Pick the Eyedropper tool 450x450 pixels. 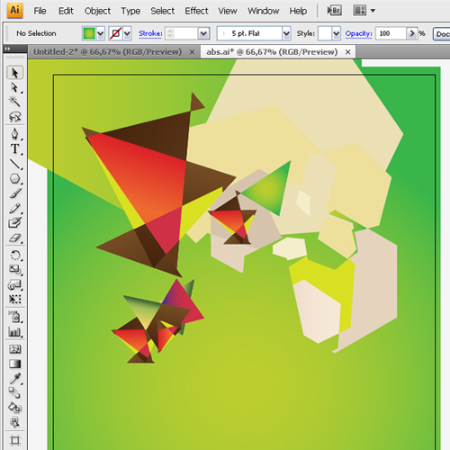click(x=14, y=379)
